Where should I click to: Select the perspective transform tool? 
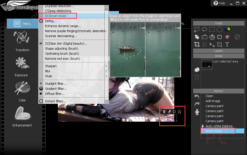(x=204, y=44)
